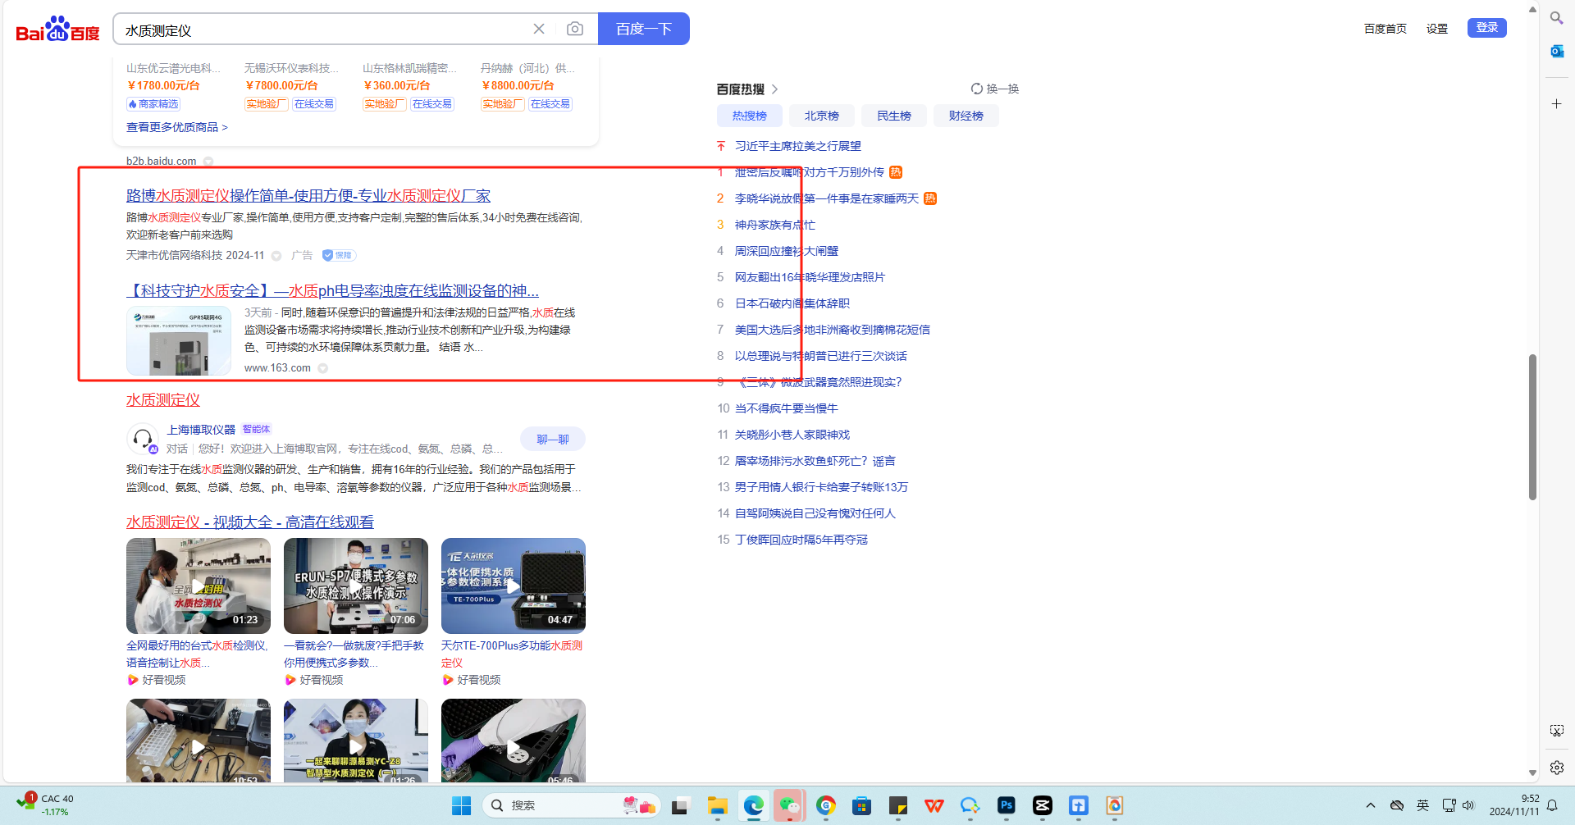Open the Edge sidebar search icon
The width and height of the screenshot is (1575, 825).
[1556, 18]
